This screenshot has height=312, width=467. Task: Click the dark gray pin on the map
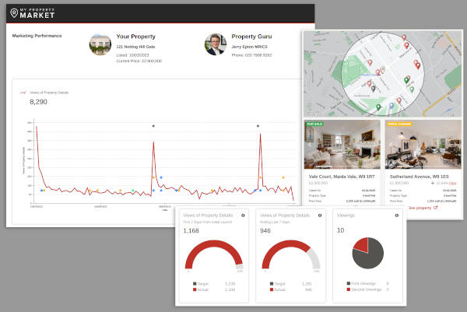coord(373,88)
